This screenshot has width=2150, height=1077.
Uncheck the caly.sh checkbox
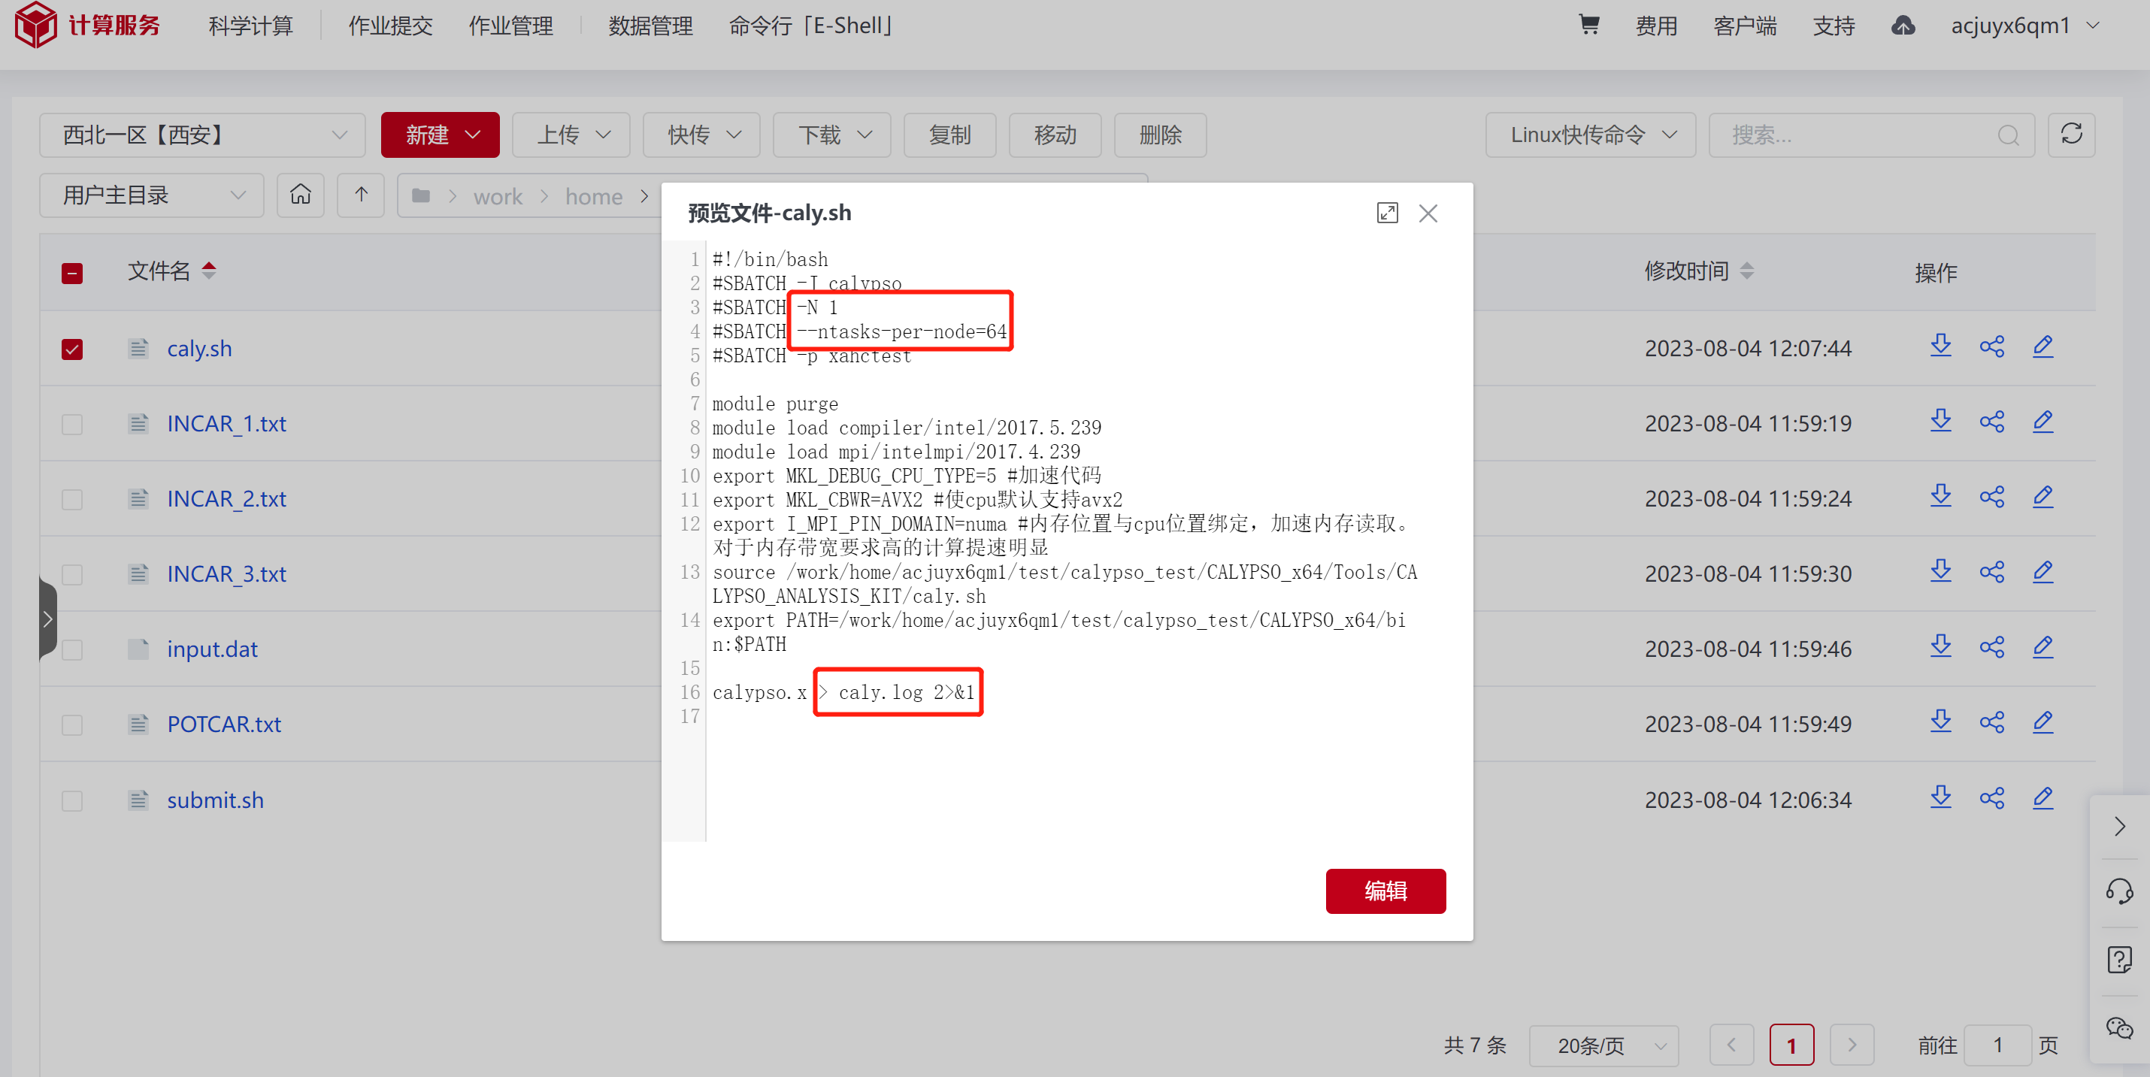click(x=73, y=349)
